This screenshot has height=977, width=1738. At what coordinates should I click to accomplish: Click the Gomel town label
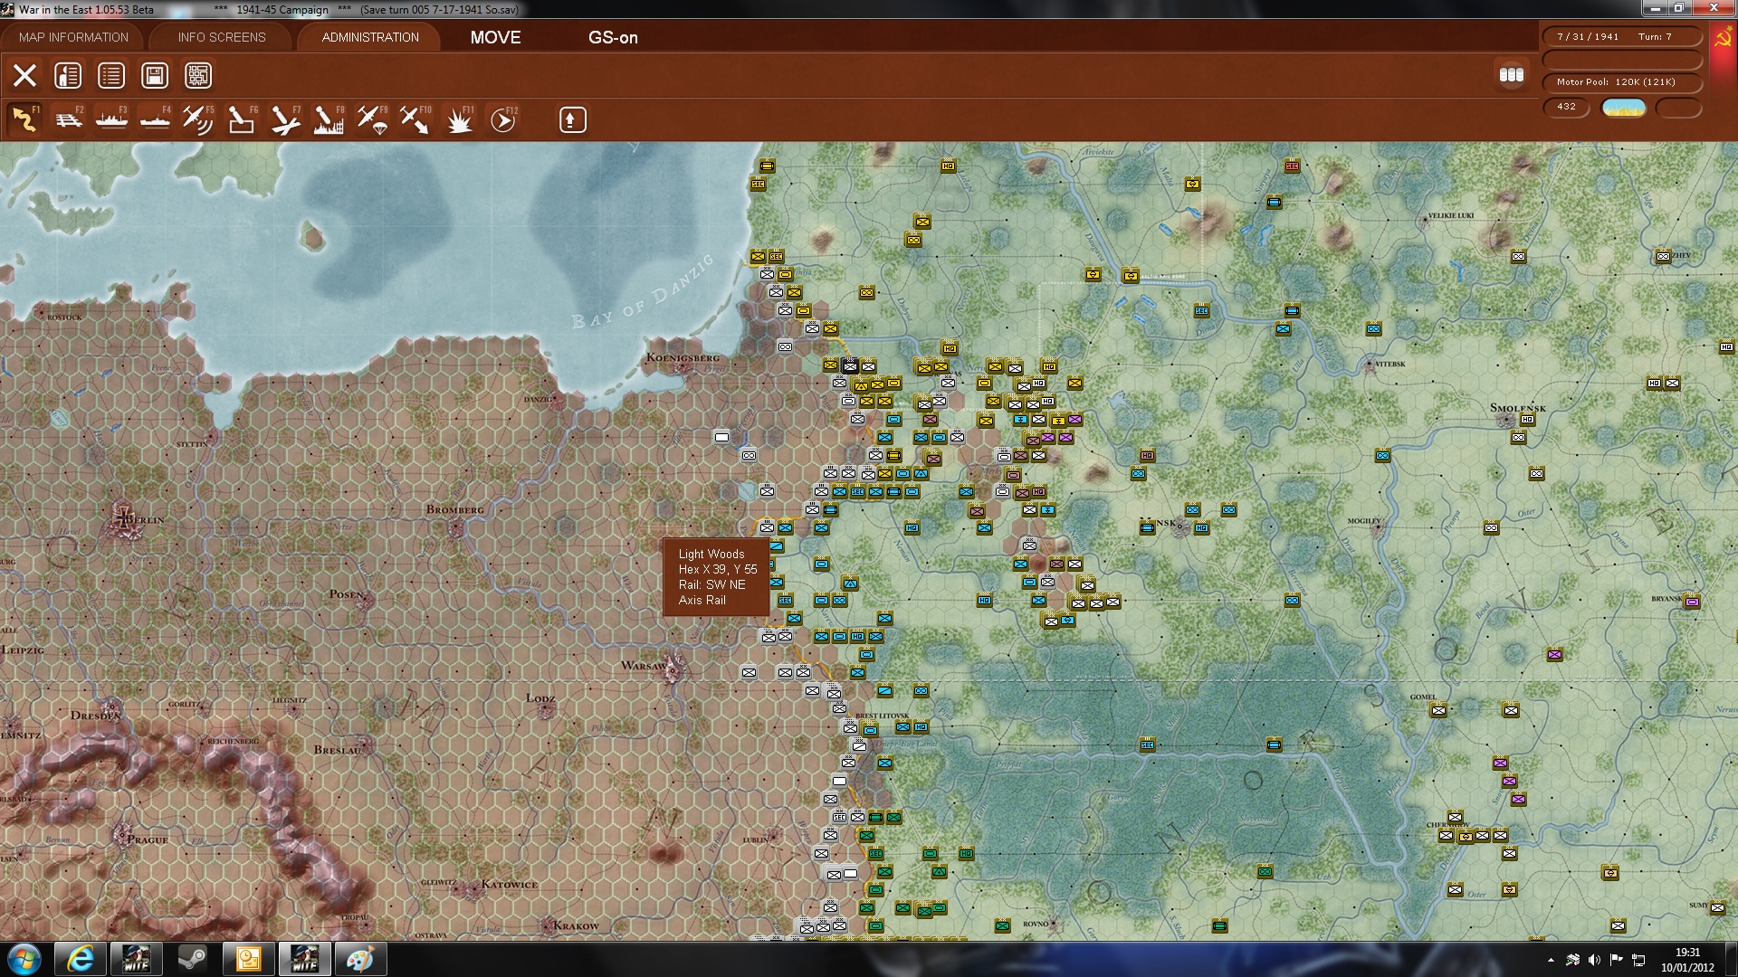(x=1423, y=697)
